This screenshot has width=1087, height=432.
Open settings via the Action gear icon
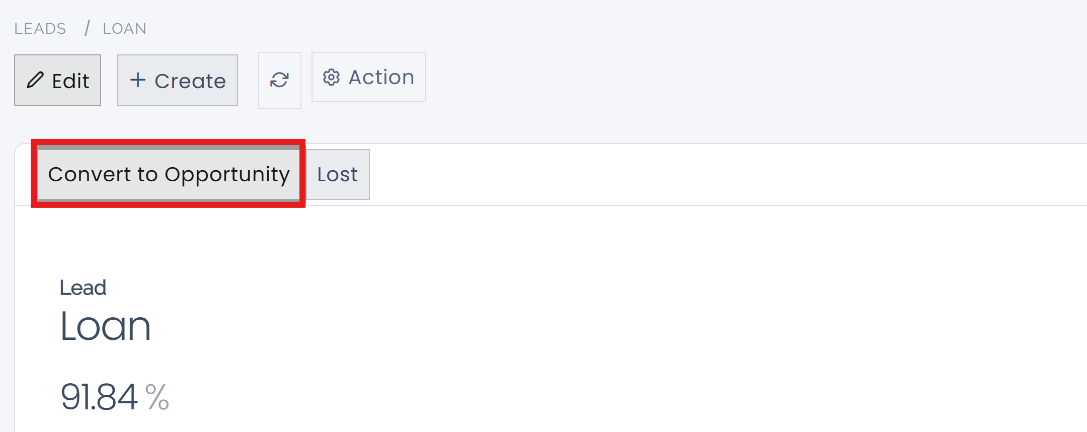[x=332, y=77]
